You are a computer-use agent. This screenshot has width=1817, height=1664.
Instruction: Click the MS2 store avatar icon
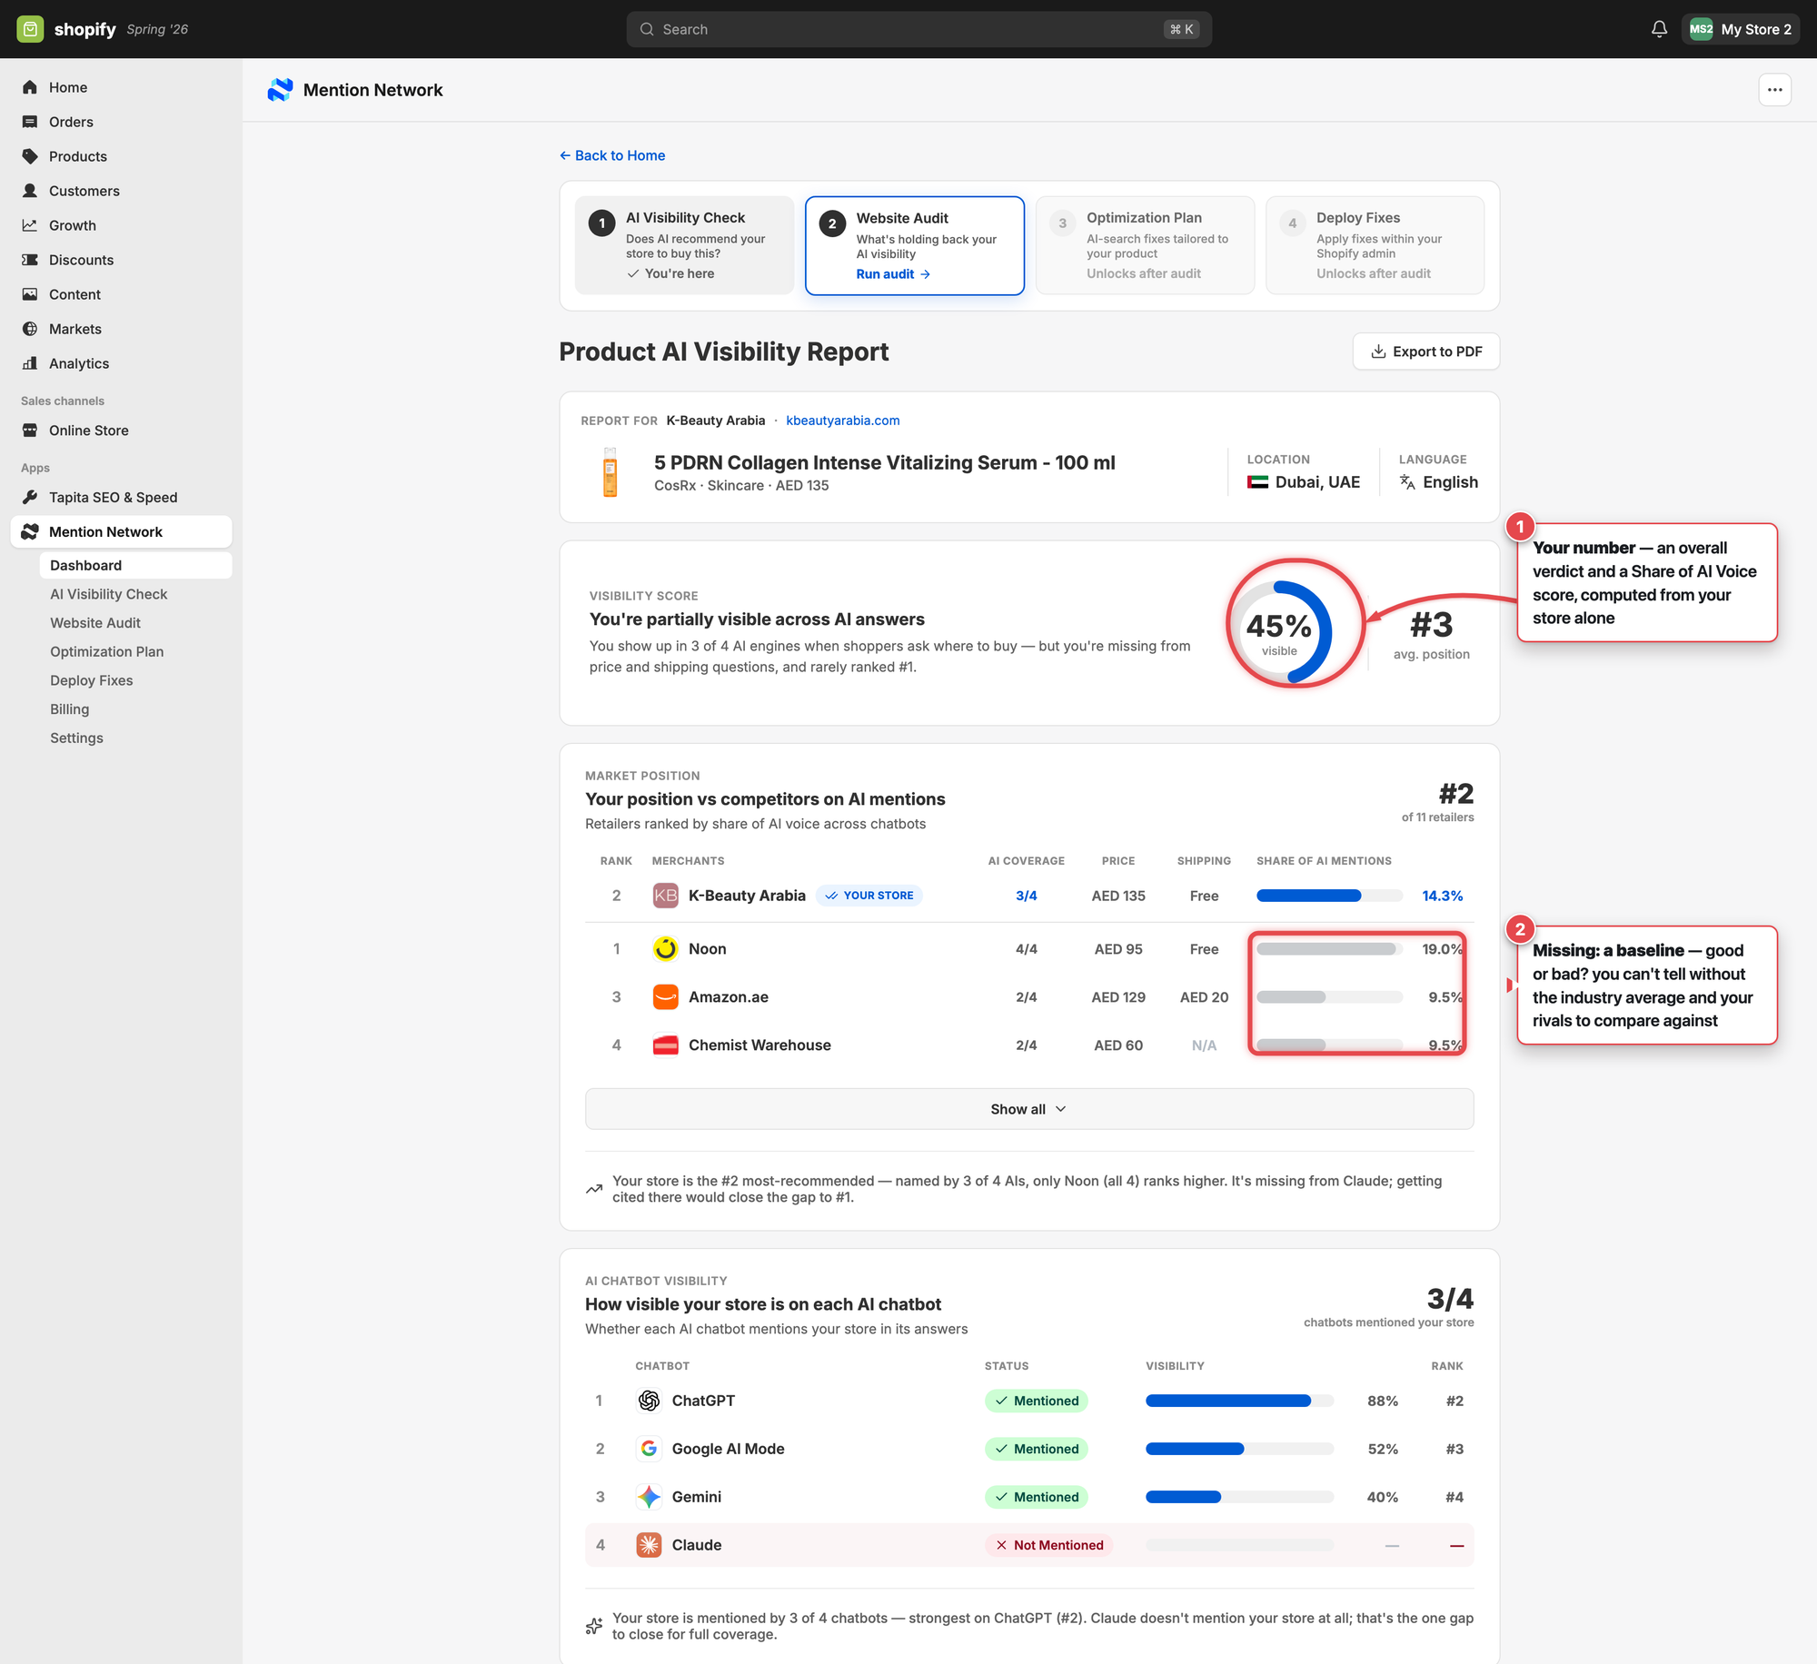click(1701, 29)
